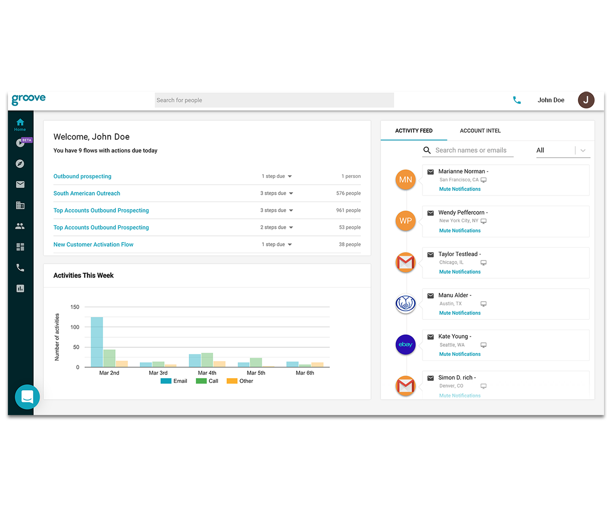Mute notifications for Kate Young
The image size is (612, 507).
point(460,354)
